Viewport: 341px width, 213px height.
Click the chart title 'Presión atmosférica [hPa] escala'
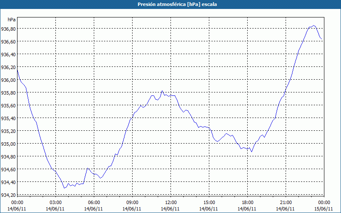(177, 4)
